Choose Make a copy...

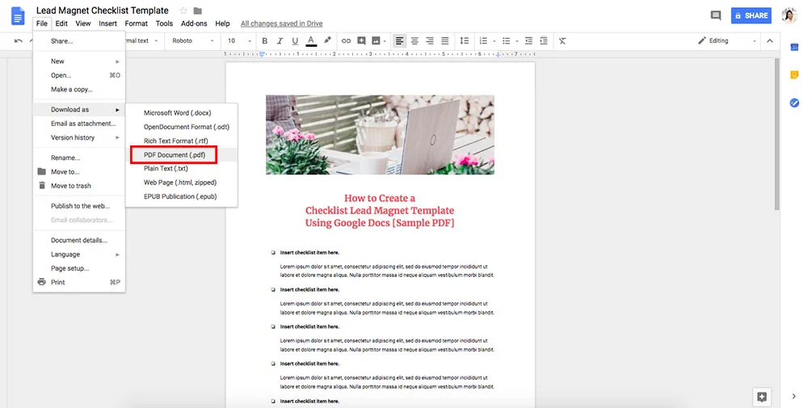click(x=79, y=90)
